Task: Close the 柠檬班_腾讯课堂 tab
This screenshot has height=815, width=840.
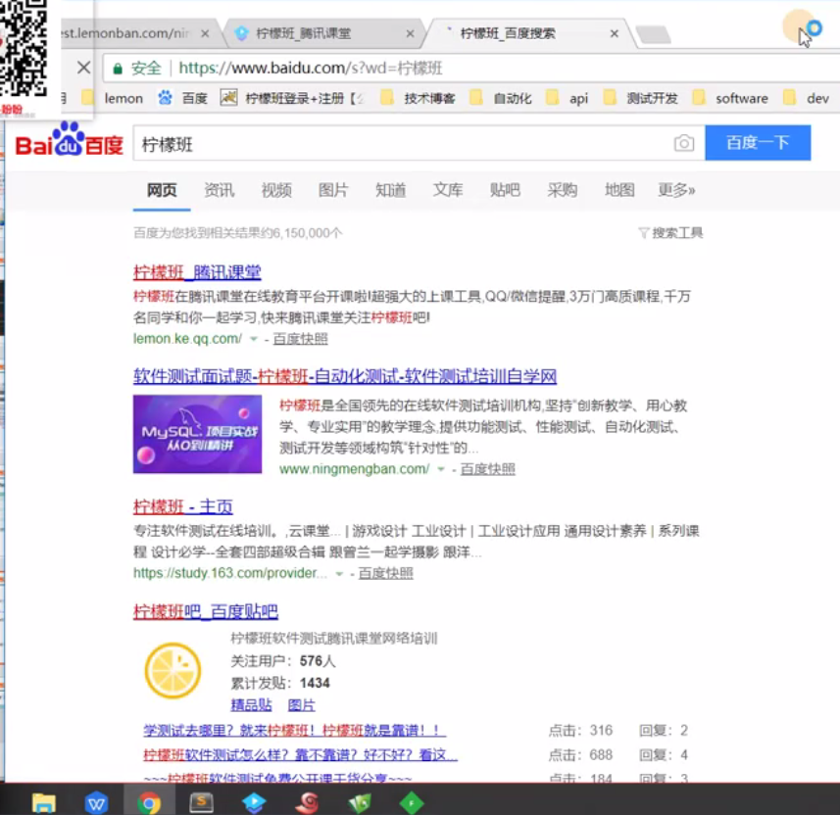Action: (x=410, y=33)
